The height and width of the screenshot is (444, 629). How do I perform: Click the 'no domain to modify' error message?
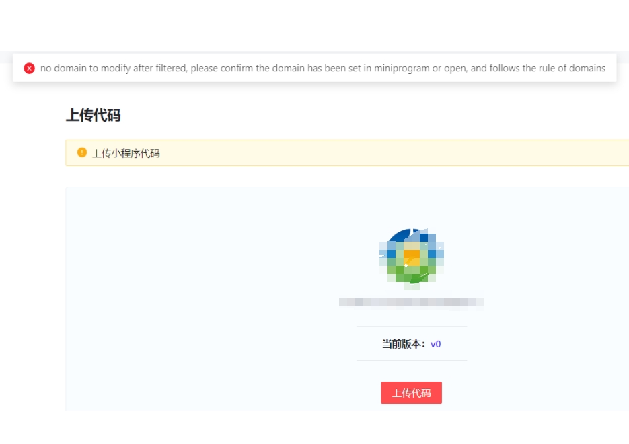tap(323, 68)
